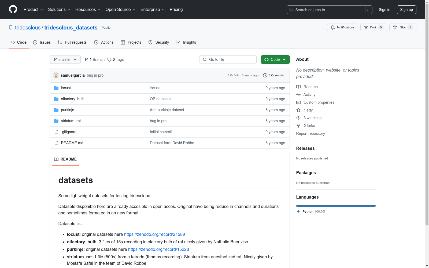Expand the Open Source menu
This screenshot has width=429, height=268.
point(121,9)
